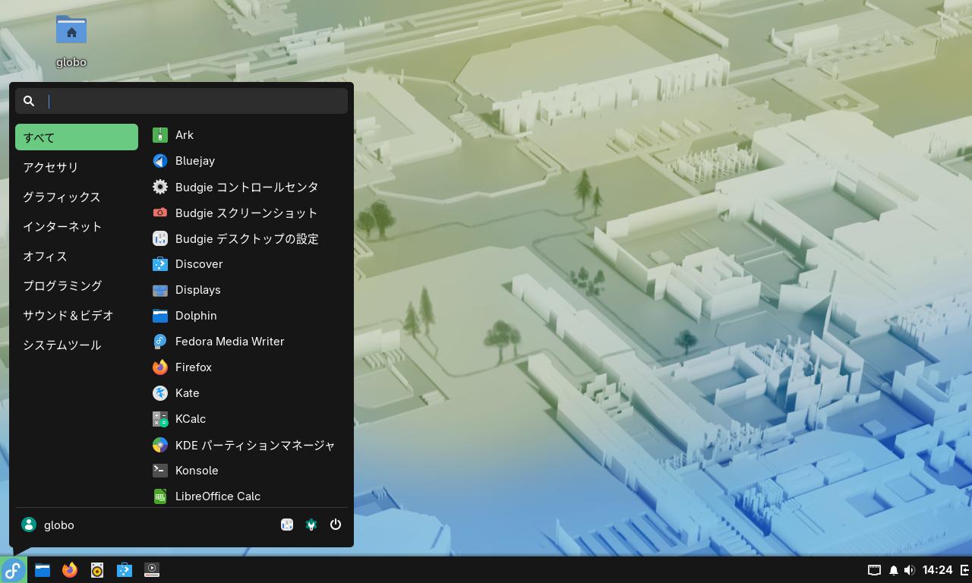Click the notification bell in the tray

(x=894, y=570)
